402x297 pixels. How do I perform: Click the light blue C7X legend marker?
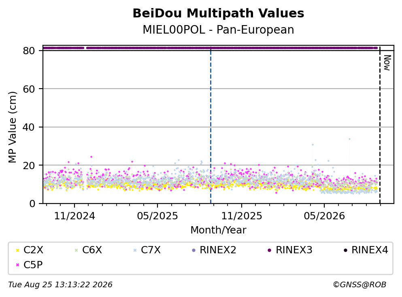(135, 250)
